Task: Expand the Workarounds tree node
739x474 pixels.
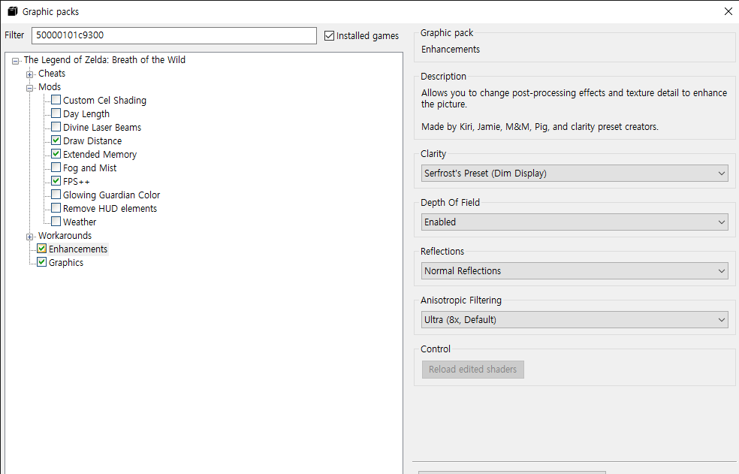Action: pyautogui.click(x=30, y=237)
